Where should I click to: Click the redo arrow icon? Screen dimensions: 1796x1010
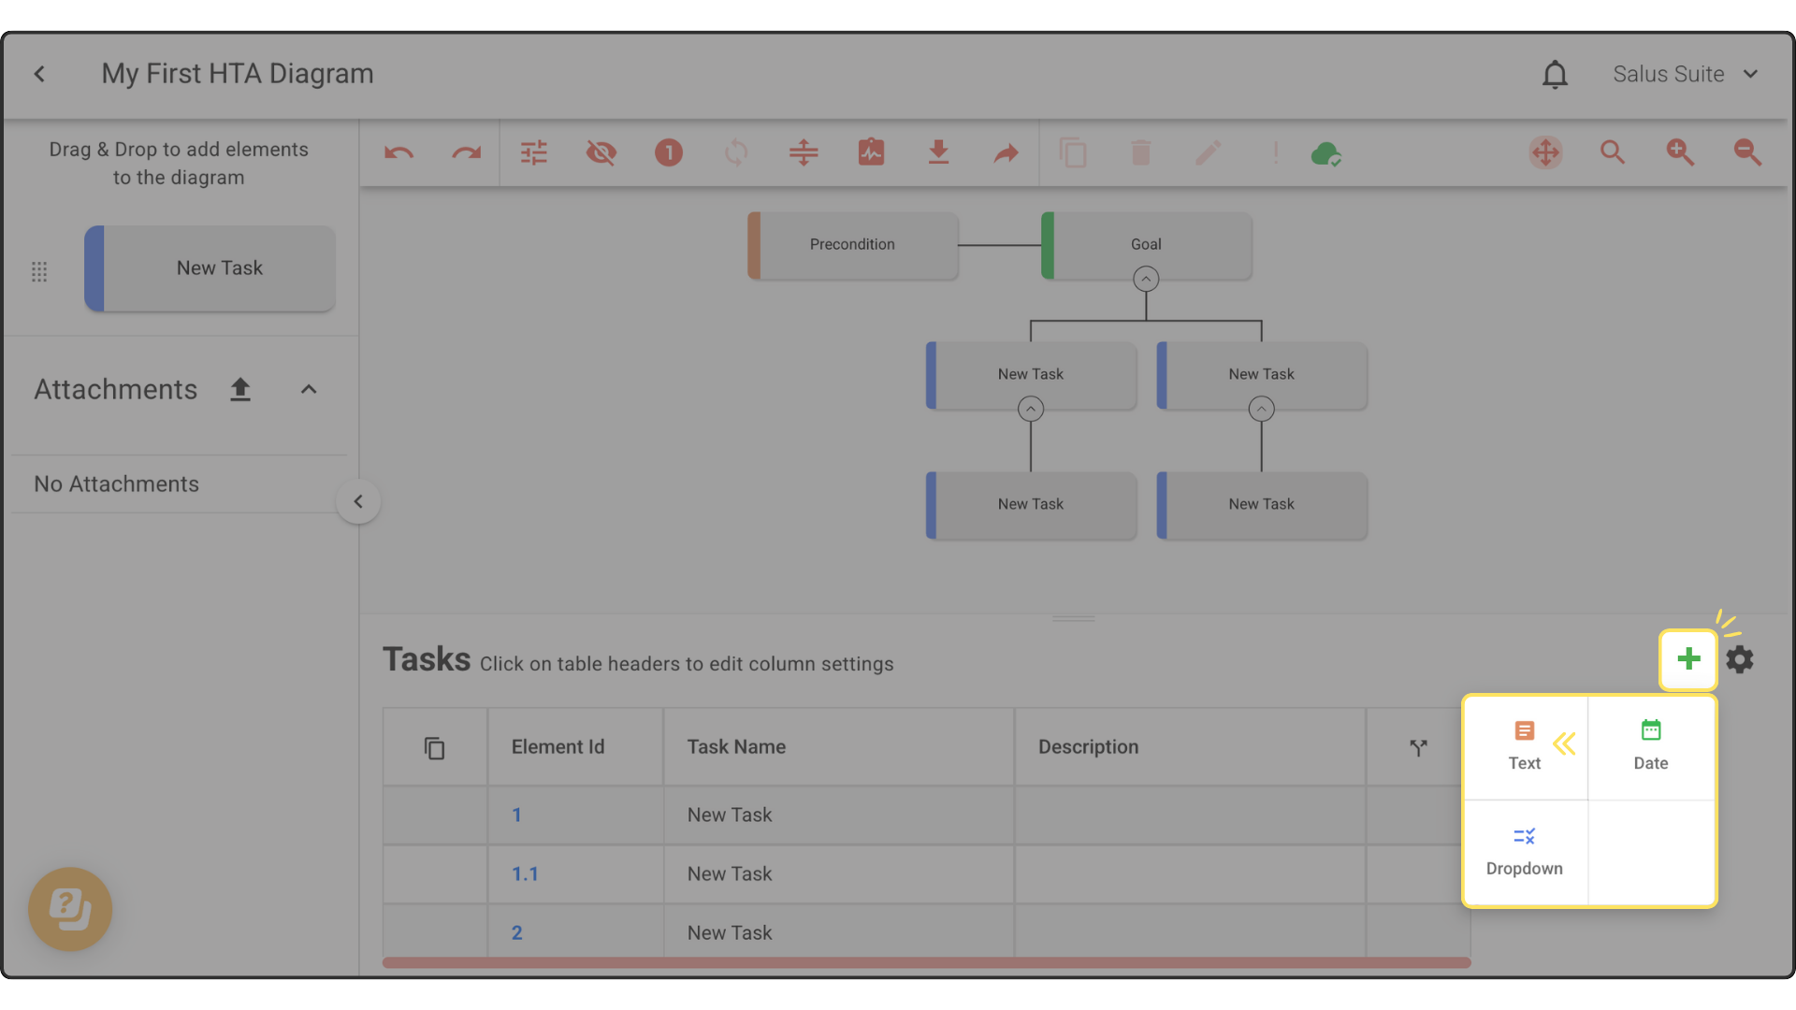tap(466, 152)
